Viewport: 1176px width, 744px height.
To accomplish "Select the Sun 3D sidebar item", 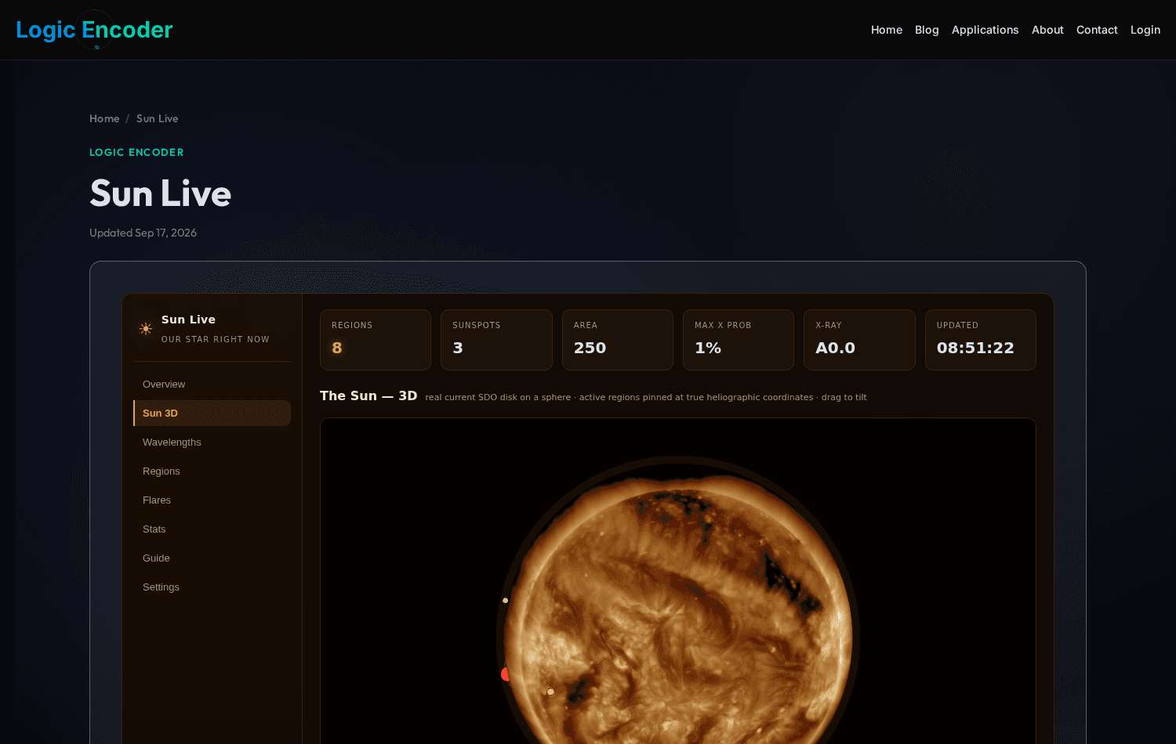I will (212, 414).
